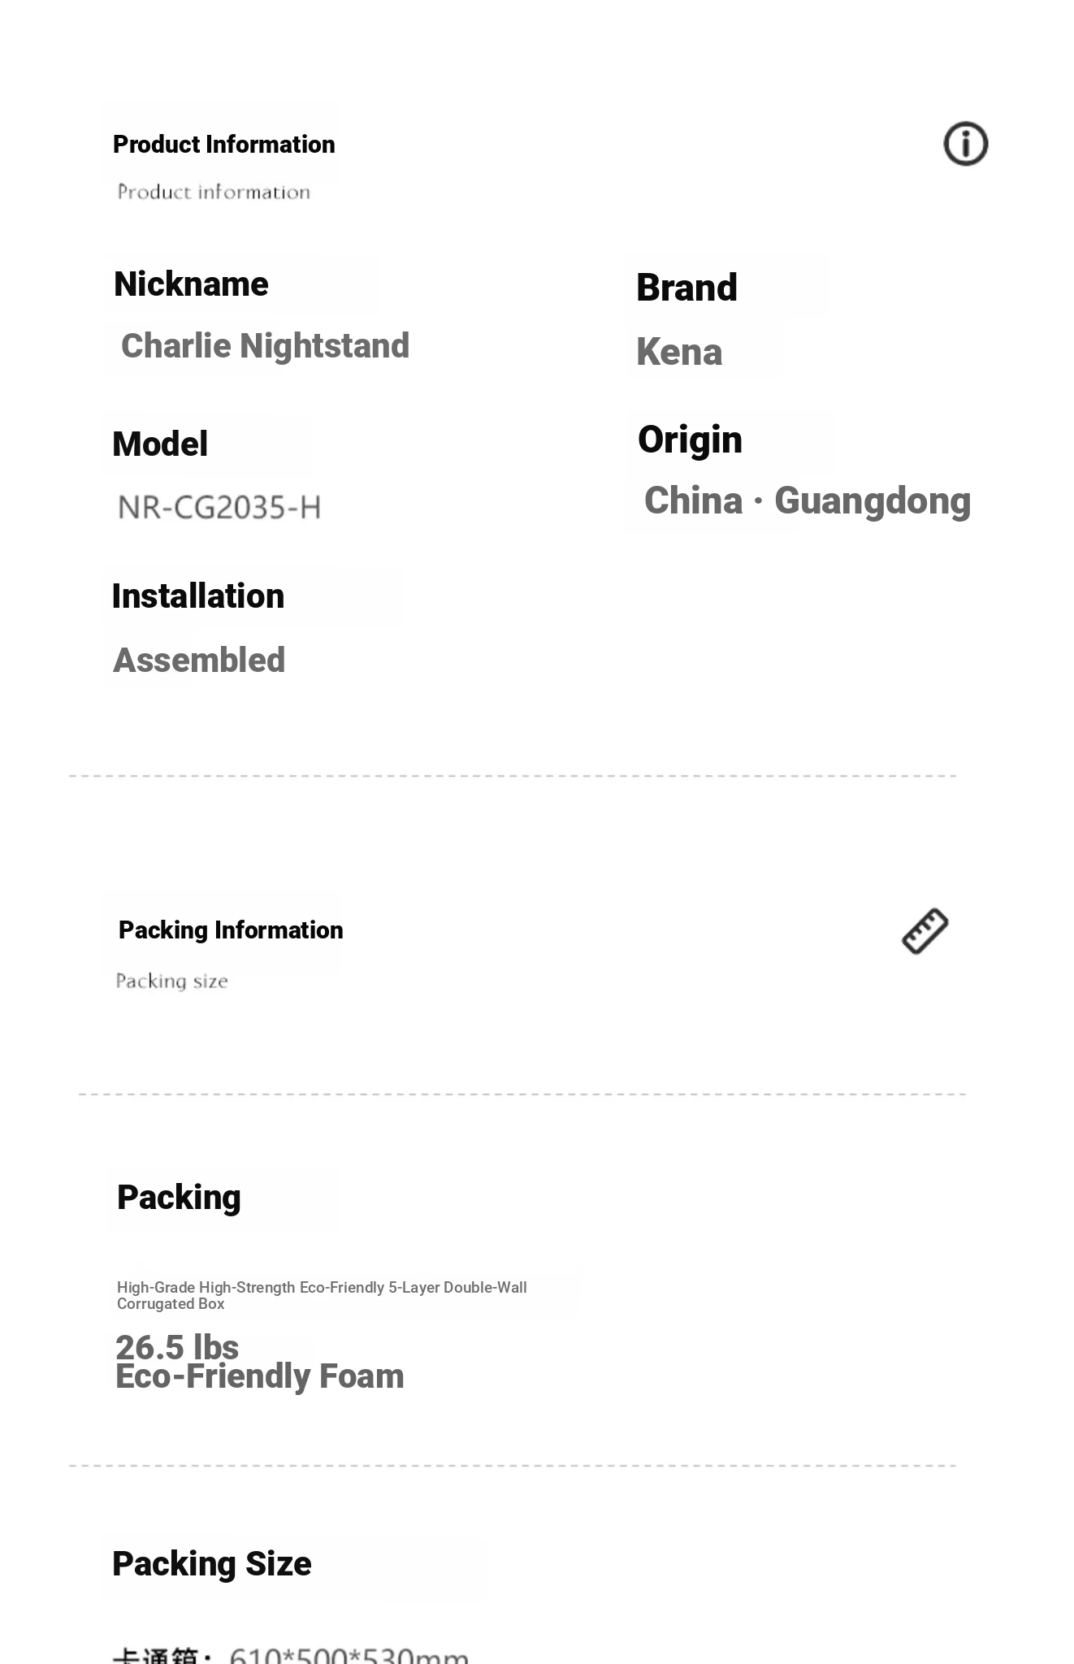The height and width of the screenshot is (1664, 1074).
Task: Click the Packing size subtitle
Action: 171,981
